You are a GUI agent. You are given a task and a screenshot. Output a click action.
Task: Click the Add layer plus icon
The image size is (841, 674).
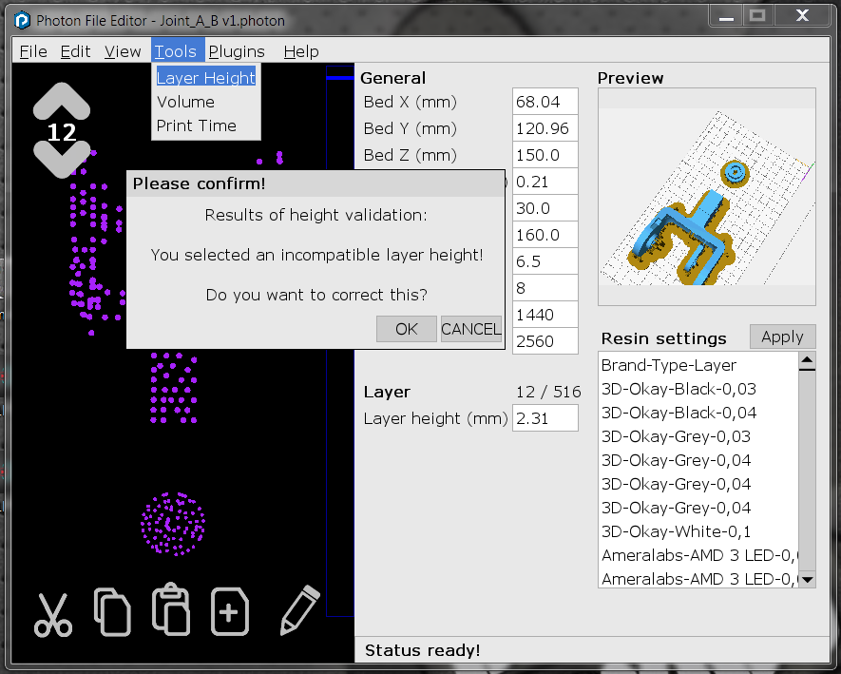click(x=230, y=613)
